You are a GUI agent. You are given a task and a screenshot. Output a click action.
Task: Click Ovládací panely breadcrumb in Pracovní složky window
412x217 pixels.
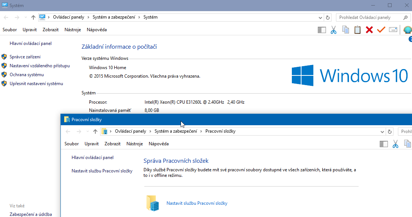click(130, 131)
